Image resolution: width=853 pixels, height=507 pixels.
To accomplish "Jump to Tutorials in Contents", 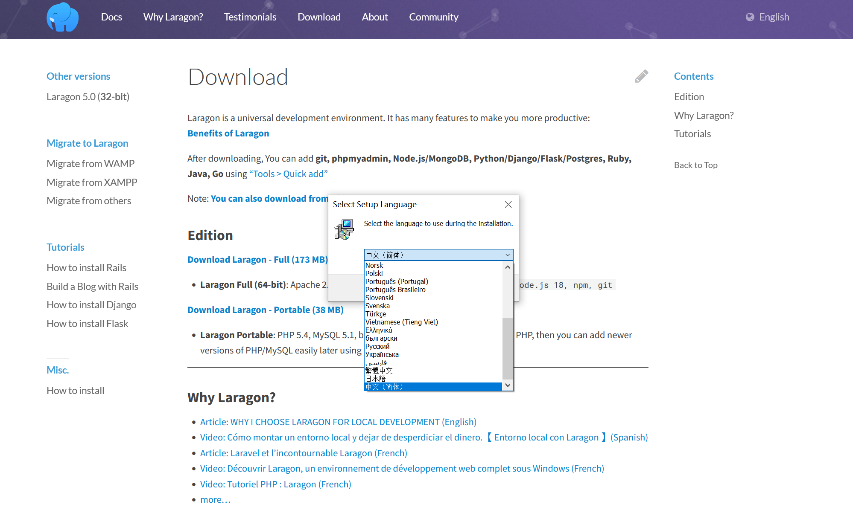I will point(692,134).
